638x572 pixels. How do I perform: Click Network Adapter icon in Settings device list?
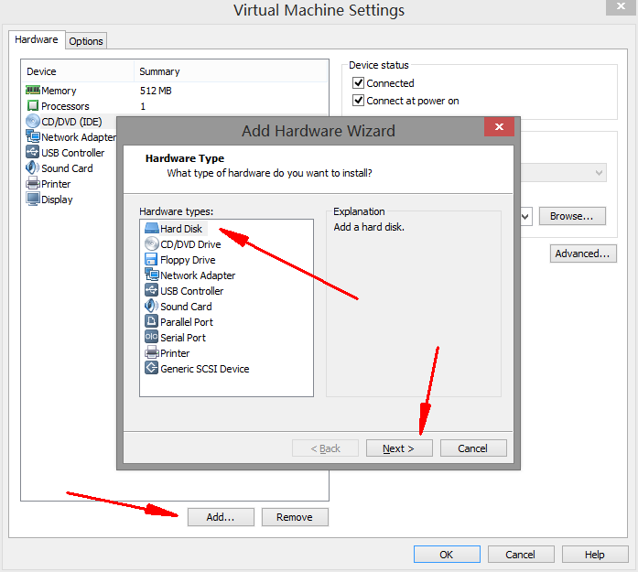33,136
